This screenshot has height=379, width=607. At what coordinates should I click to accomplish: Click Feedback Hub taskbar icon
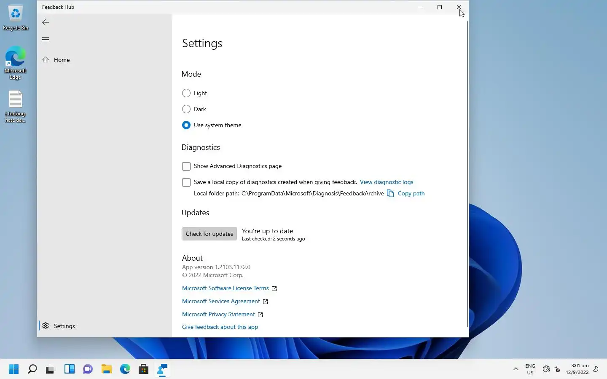pyautogui.click(x=162, y=369)
